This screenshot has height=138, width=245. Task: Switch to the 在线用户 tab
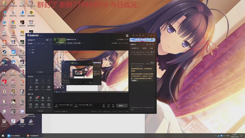point(135,48)
